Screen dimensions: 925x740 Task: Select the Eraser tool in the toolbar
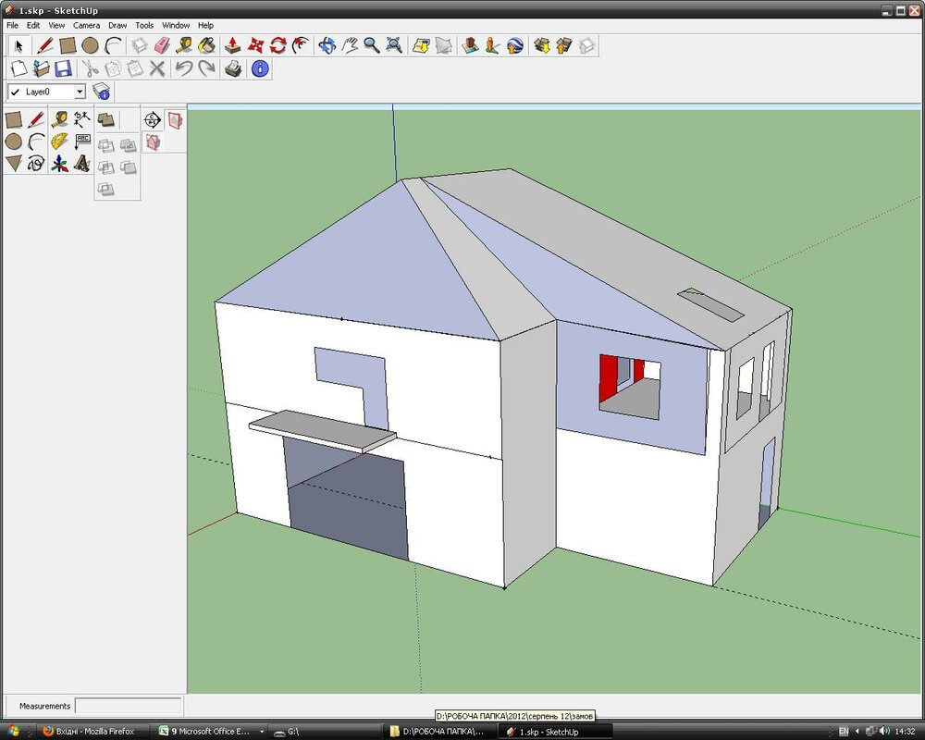pyautogui.click(x=162, y=45)
